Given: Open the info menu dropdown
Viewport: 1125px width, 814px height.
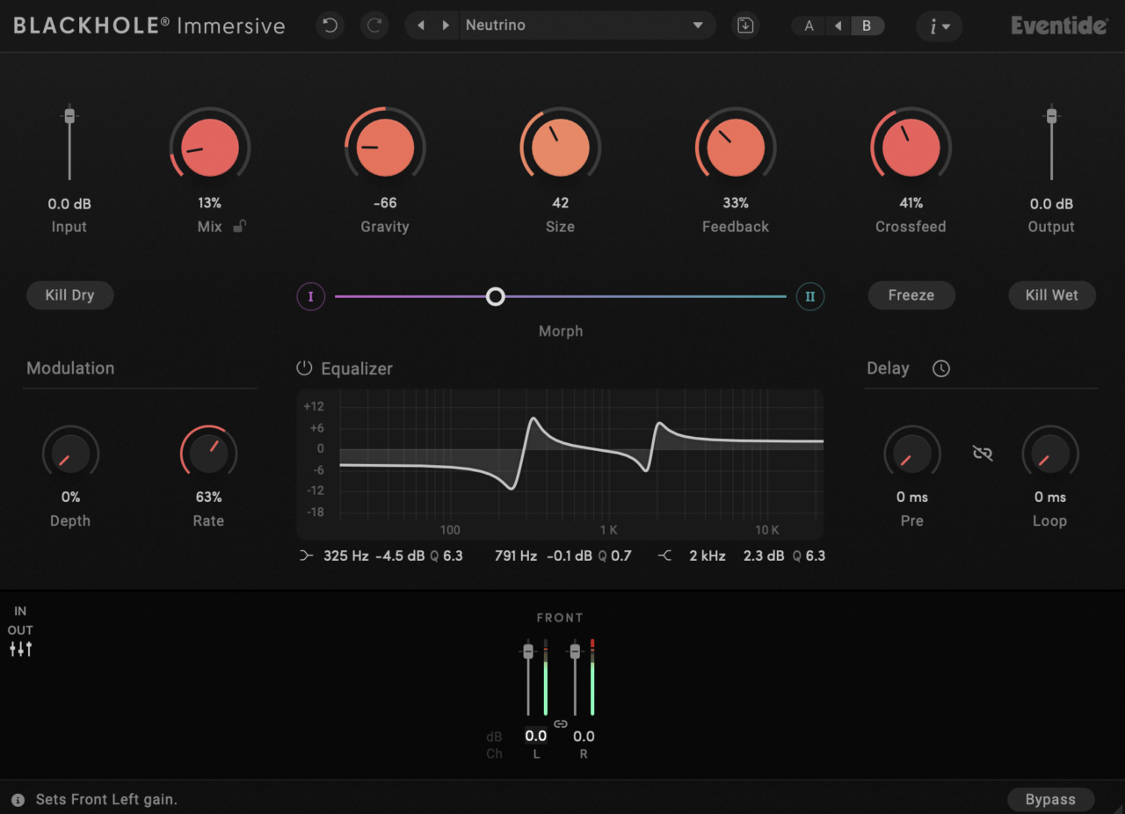Looking at the screenshot, I should 939,26.
